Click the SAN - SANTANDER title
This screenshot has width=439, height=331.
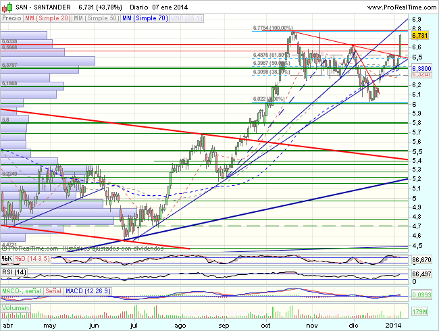click(43, 7)
